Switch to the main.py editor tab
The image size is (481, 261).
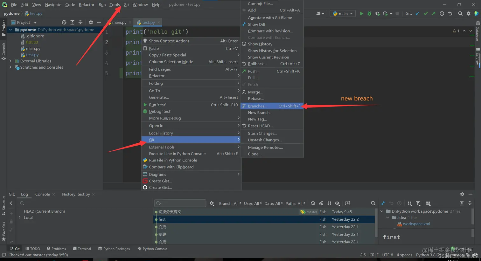pyautogui.click(x=119, y=22)
